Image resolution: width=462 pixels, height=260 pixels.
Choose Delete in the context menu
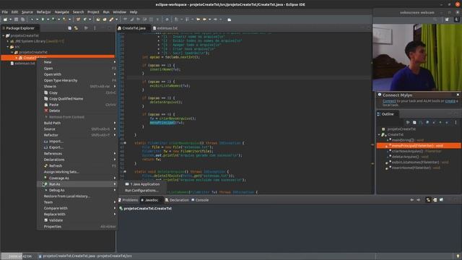(77, 110)
